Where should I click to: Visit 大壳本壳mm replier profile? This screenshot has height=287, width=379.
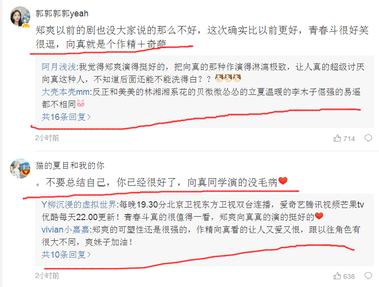pos(66,92)
